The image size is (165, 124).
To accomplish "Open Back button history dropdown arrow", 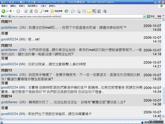I will 14,11.
